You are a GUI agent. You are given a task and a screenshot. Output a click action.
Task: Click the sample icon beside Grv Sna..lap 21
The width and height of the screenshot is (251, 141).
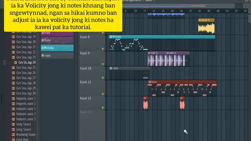pyautogui.click(x=13, y=47)
